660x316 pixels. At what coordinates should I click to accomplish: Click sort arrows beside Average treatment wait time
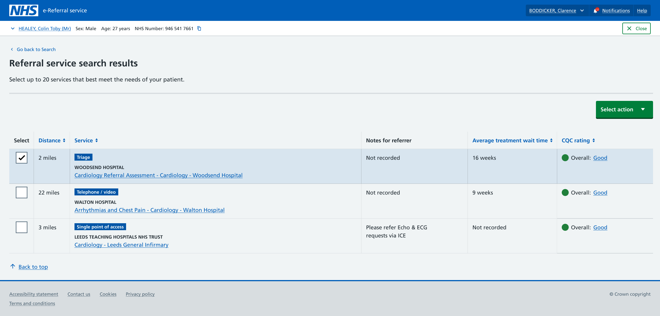tap(551, 140)
